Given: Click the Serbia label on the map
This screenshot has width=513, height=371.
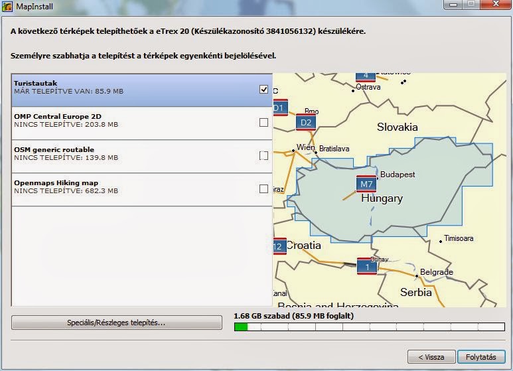Looking at the screenshot, I should coord(416,292).
